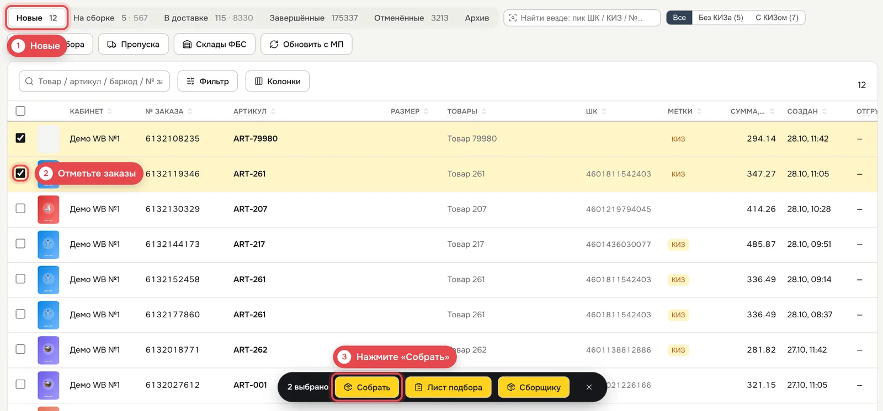
Task: Sort by the «Товары» column arrows
Action: coord(484,111)
